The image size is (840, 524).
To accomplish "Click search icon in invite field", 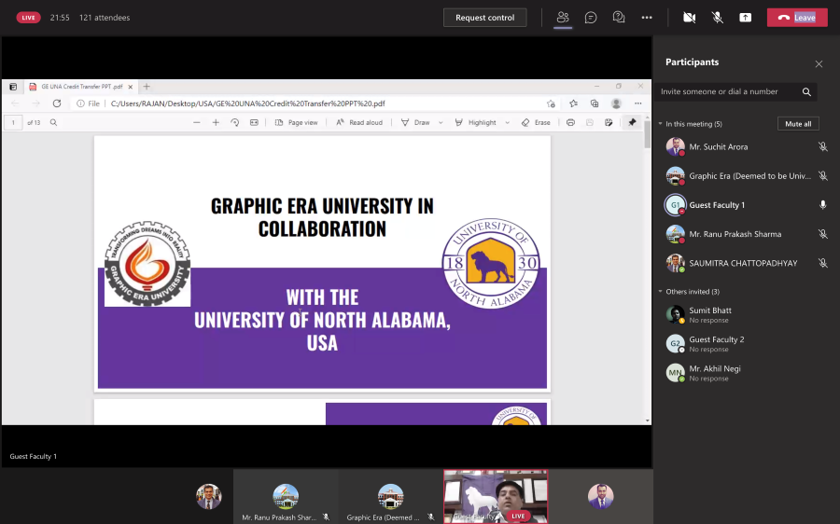I will [x=806, y=92].
